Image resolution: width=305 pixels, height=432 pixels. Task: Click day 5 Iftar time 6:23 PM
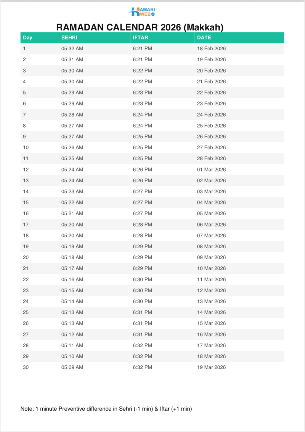click(142, 92)
